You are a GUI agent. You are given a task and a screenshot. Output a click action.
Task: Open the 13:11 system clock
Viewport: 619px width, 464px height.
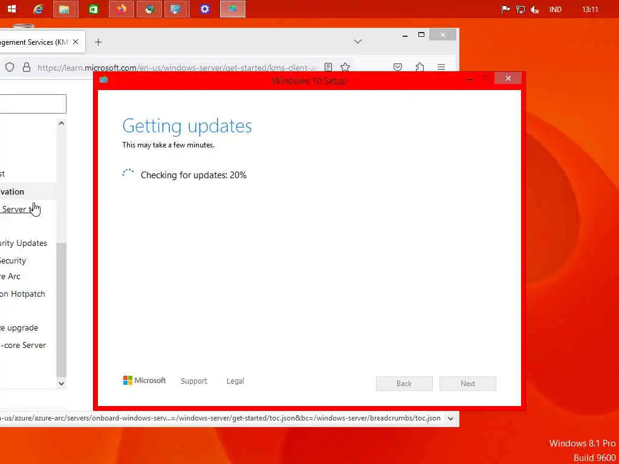tap(590, 10)
